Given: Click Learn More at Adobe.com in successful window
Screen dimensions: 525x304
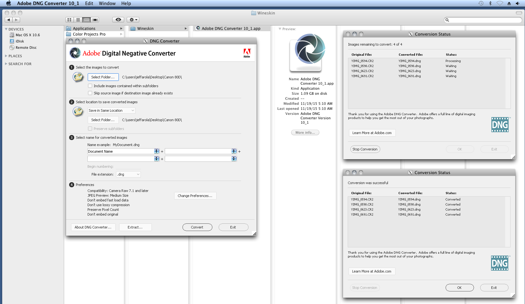Looking at the screenshot, I should pos(372,271).
